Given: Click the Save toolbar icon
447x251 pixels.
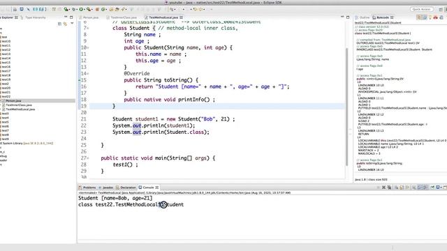Looking at the screenshot, I should (x=15, y=9).
